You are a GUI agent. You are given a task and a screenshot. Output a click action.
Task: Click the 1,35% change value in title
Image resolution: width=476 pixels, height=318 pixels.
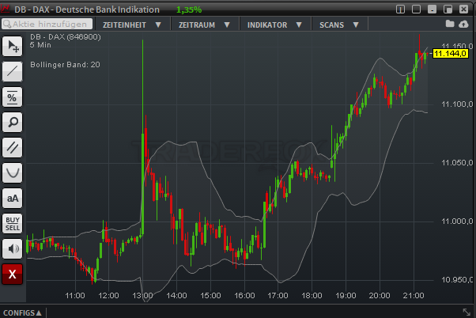point(189,9)
